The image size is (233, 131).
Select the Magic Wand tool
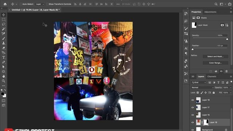(4, 29)
